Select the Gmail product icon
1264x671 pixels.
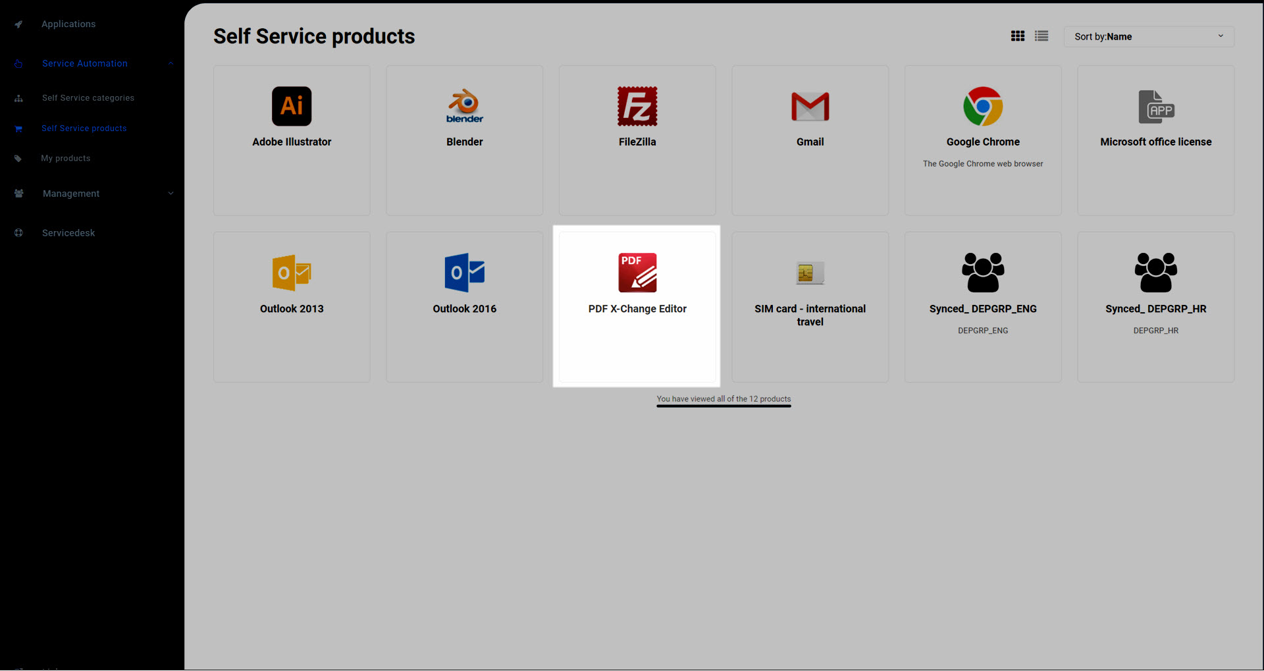point(810,107)
